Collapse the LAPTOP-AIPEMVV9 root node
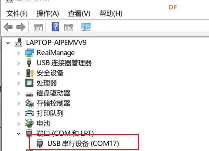 pyautogui.click(x=8, y=43)
